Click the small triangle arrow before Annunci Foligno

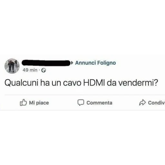[x=72, y=63]
